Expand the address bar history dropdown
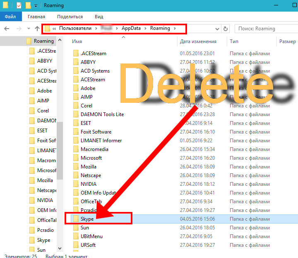Viewport: 298px width, 258px height. pos(216,29)
